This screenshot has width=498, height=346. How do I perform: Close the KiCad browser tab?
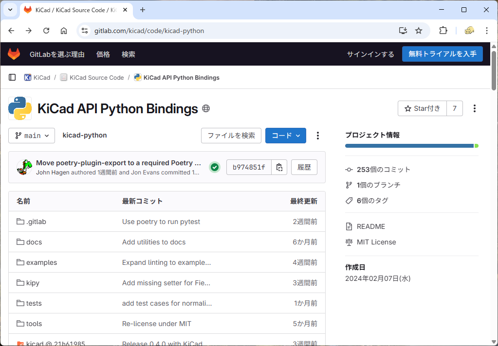pos(125,10)
